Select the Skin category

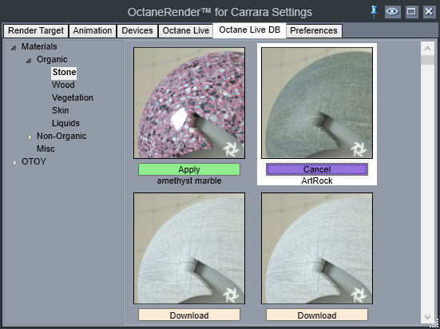[x=61, y=111]
